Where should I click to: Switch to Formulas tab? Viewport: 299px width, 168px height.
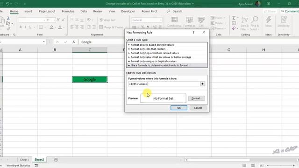[x=68, y=11]
